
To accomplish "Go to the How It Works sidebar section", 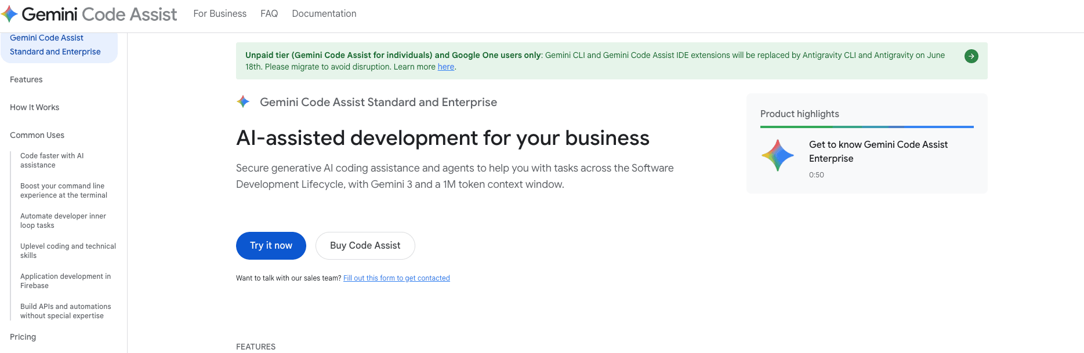I will (34, 107).
